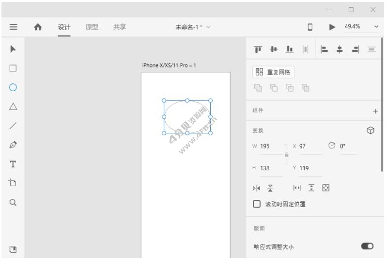The height and width of the screenshot is (260, 386).
Task: Align selection to vertical middle
Action: pos(274,49)
